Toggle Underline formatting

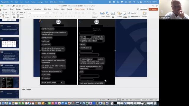35,16
